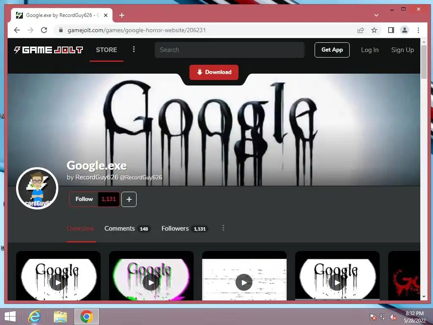The height and width of the screenshot is (325, 433).
Task: Open the navbar three-dot menu beside STORE
Action: pyautogui.click(x=134, y=49)
